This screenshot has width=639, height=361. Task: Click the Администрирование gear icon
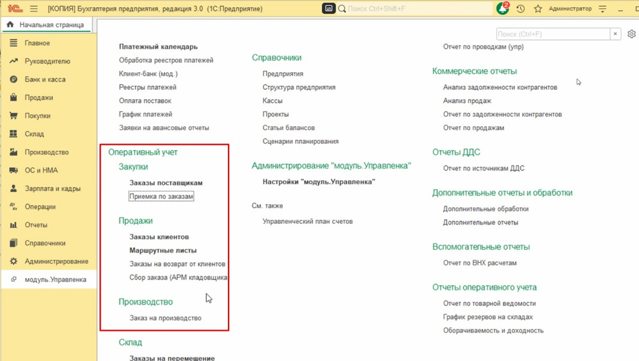[13, 261]
